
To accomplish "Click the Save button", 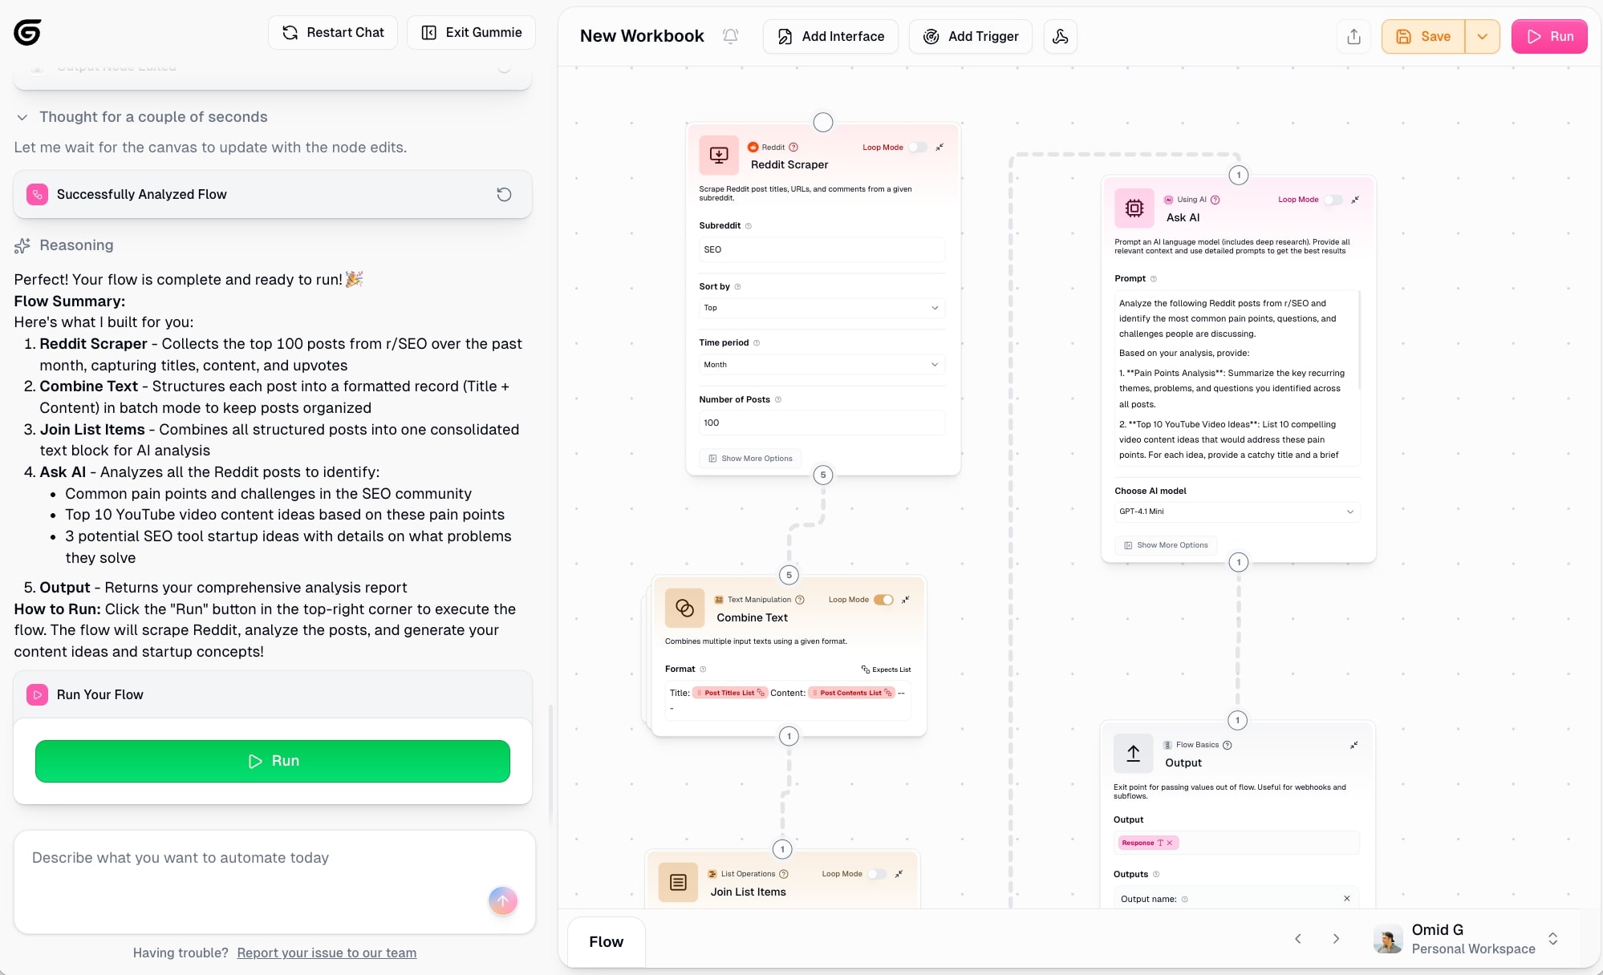I will [x=1423, y=36].
